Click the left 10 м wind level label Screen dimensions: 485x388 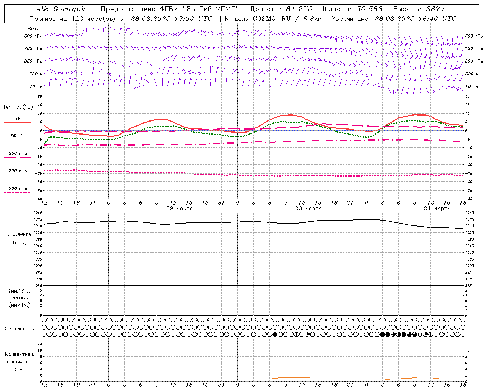pyautogui.click(x=36, y=86)
